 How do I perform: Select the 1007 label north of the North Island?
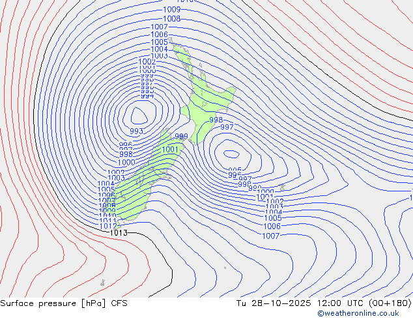(159, 27)
